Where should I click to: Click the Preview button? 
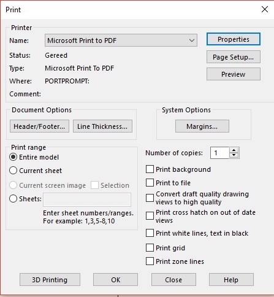234,74
